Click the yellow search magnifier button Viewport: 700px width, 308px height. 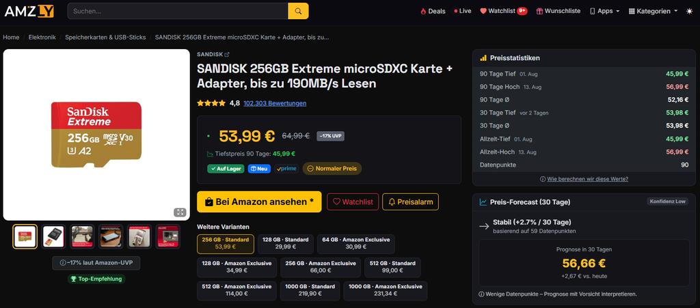[x=298, y=11]
